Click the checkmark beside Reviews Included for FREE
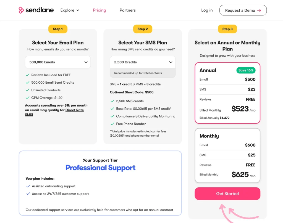Viewport: 283px width, 223px height. click(27, 75)
